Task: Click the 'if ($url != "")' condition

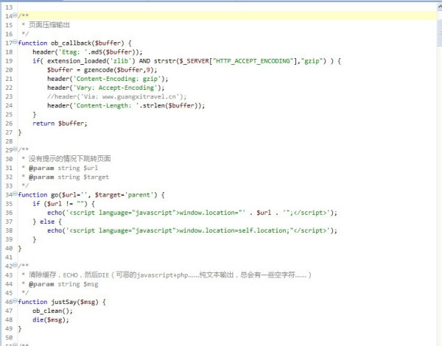Action: coord(60,204)
